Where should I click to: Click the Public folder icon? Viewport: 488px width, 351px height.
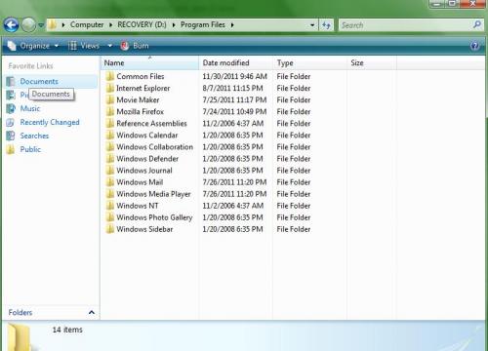click(x=11, y=149)
